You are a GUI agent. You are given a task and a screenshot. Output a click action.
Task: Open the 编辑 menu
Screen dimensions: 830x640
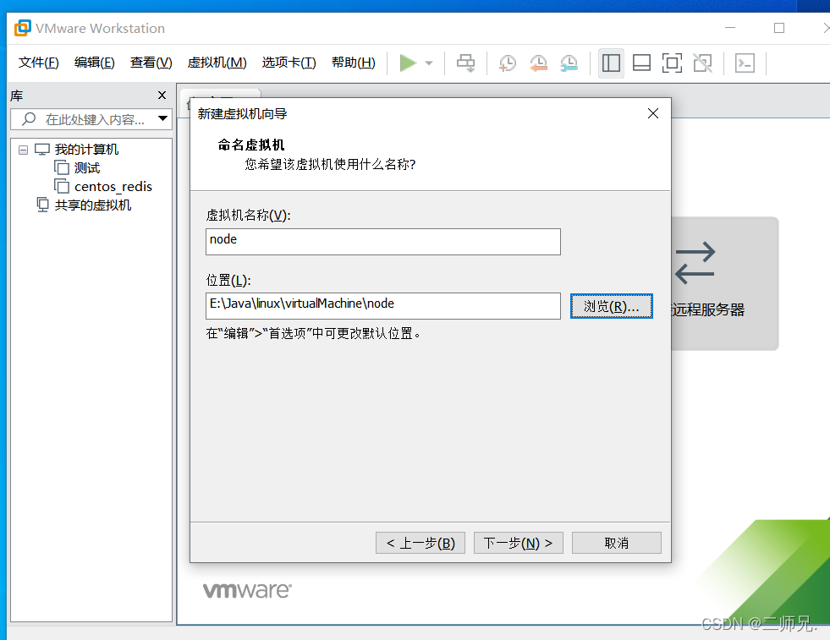click(96, 63)
